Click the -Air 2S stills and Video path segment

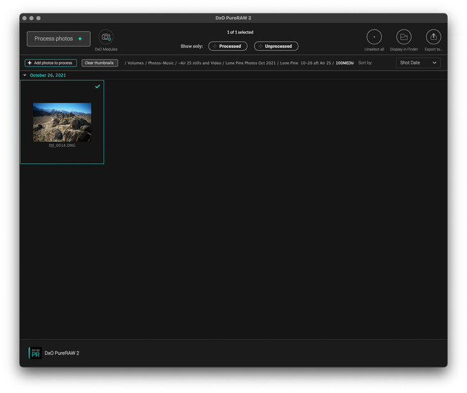[200, 63]
